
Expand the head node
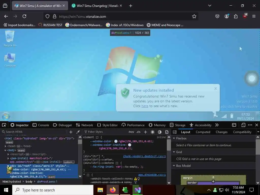point(6,146)
